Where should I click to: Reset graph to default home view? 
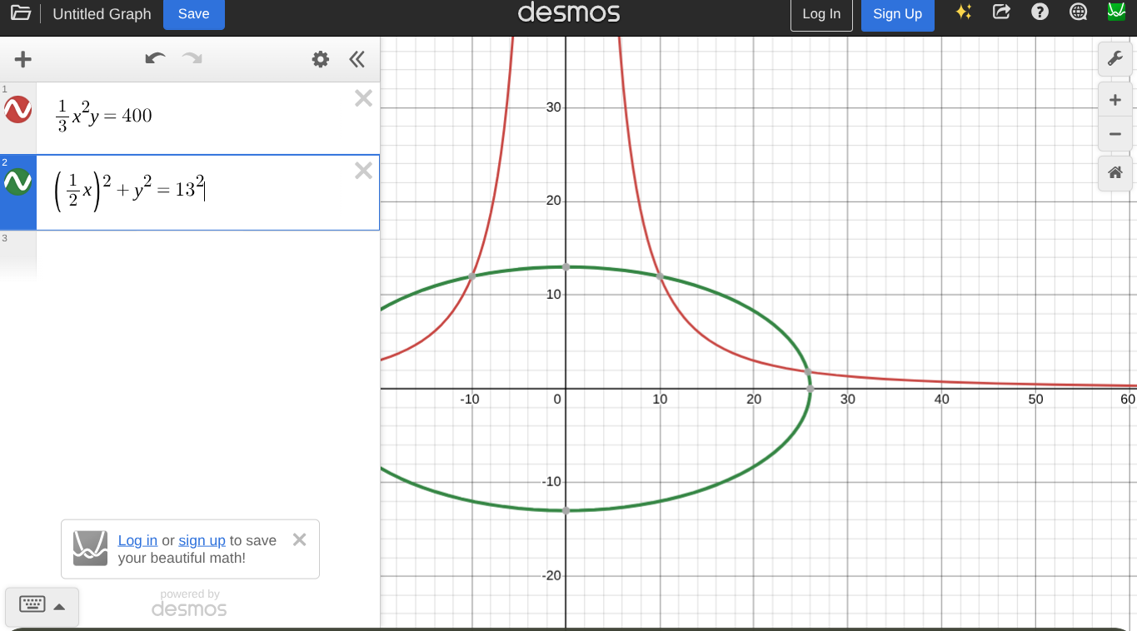1115,173
